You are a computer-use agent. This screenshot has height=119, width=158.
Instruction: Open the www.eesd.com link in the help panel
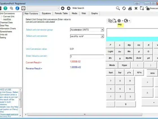pos(9,114)
